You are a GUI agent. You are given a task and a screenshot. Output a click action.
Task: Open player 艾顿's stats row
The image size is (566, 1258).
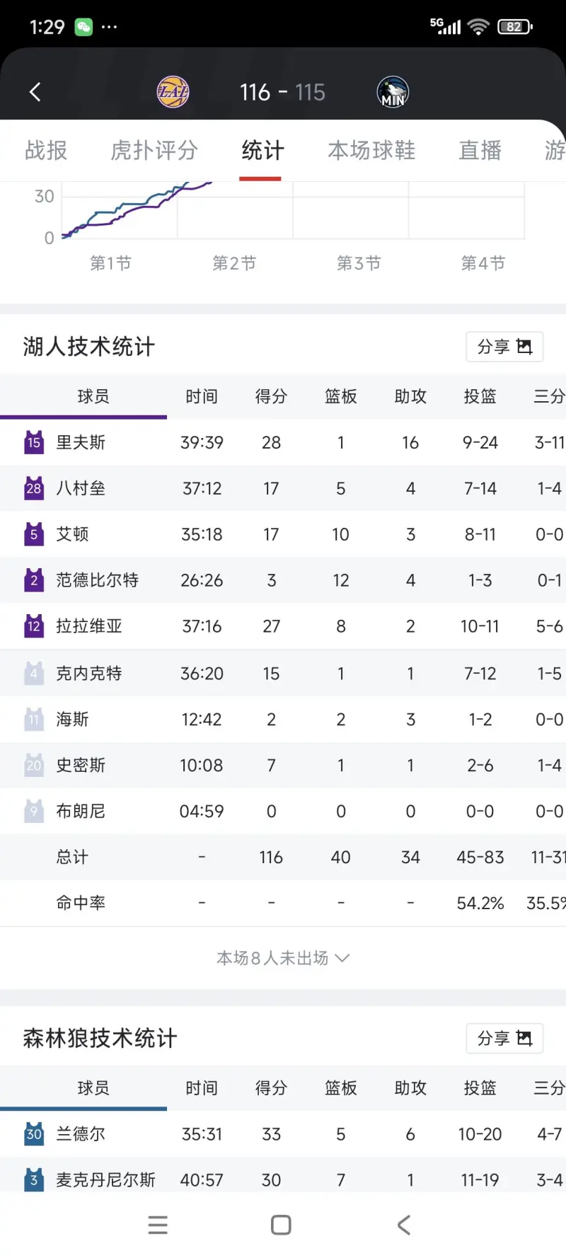283,534
